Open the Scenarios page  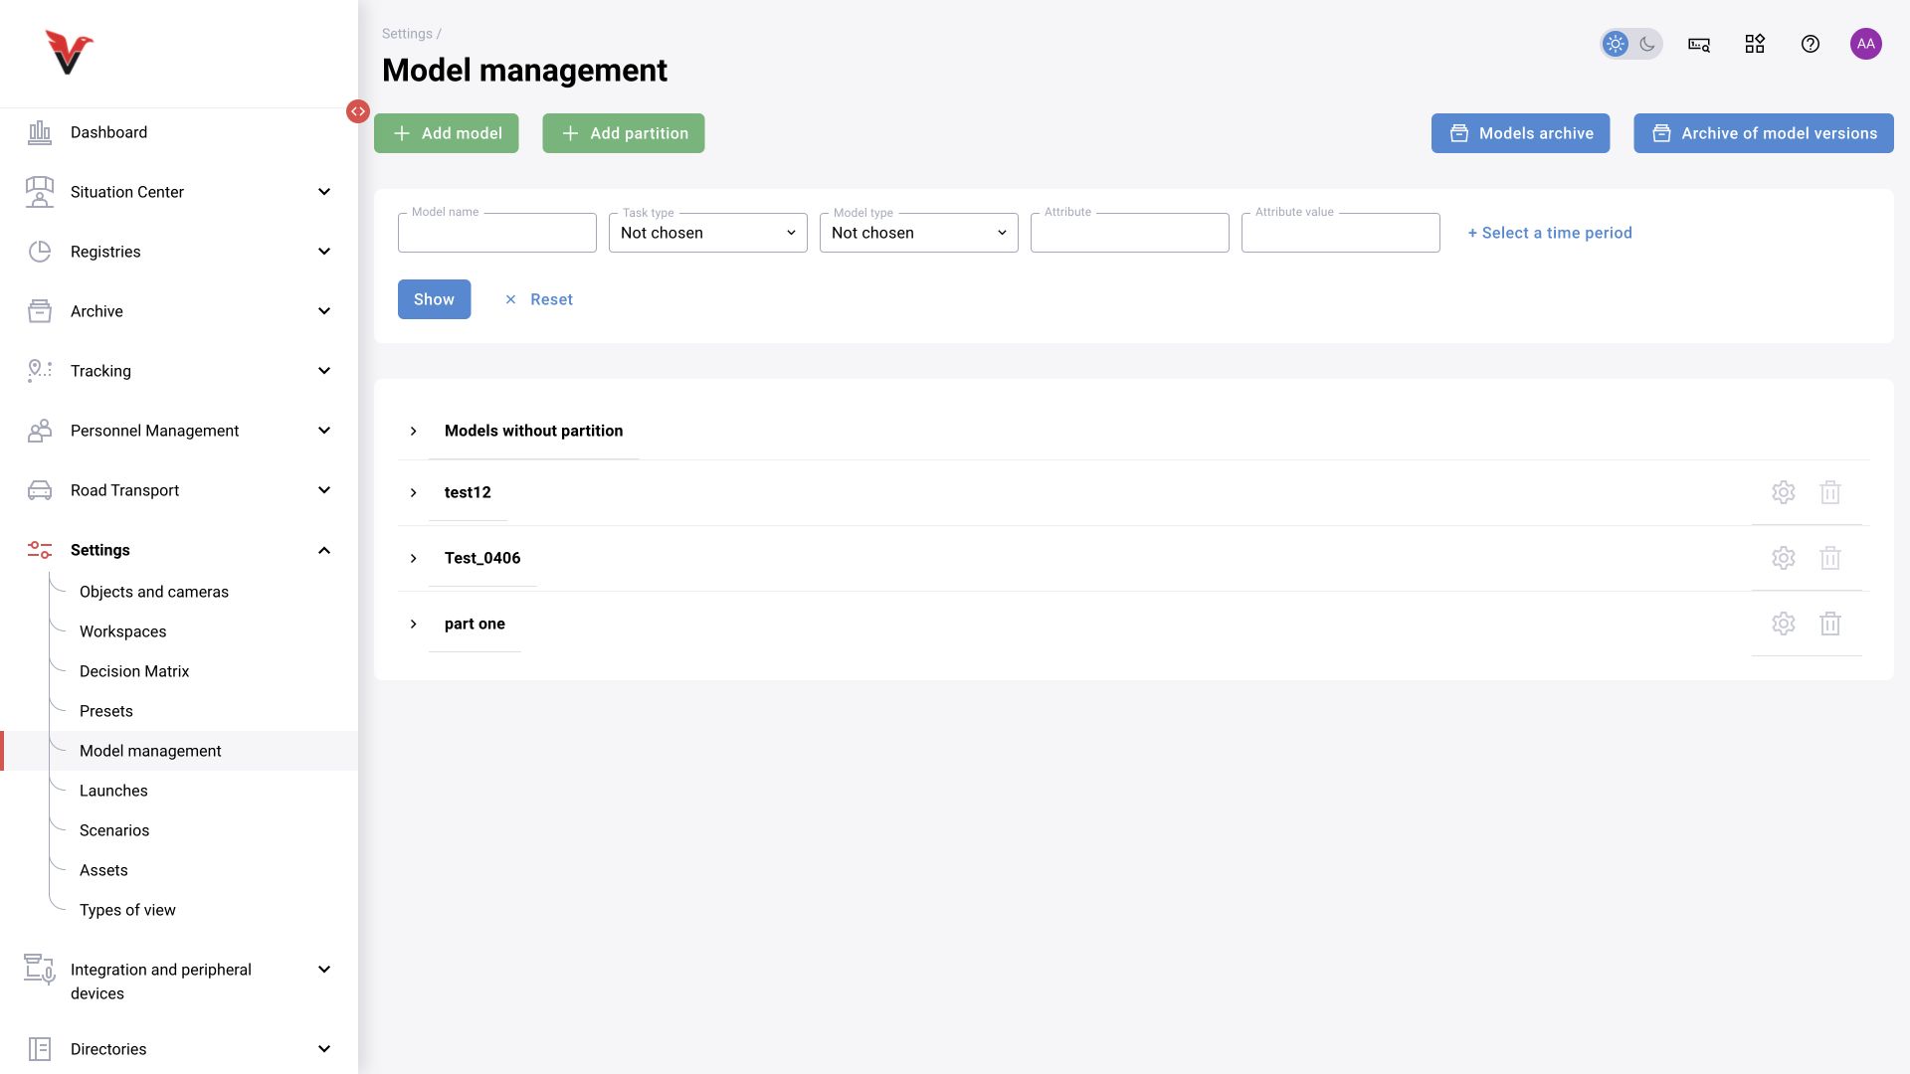(x=114, y=830)
